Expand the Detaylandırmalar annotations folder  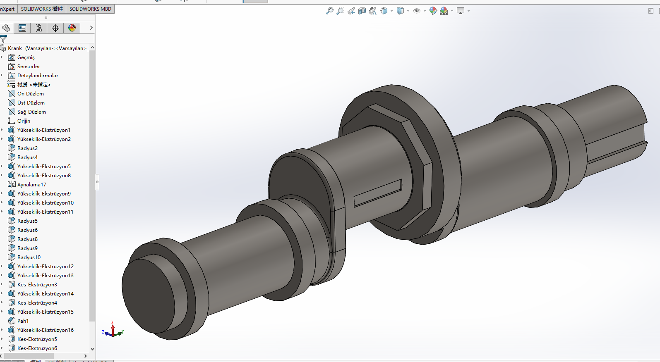click(x=2, y=75)
